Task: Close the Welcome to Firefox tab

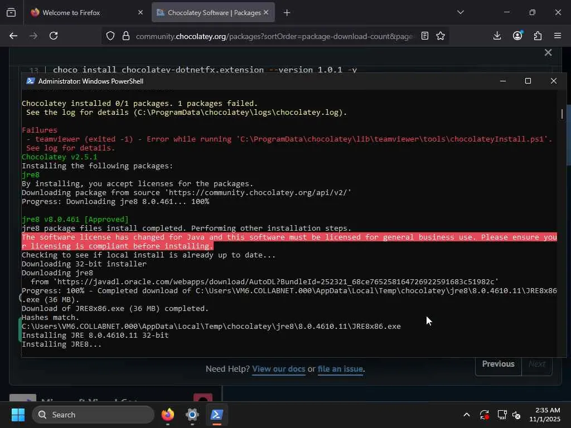Action: 141,12
